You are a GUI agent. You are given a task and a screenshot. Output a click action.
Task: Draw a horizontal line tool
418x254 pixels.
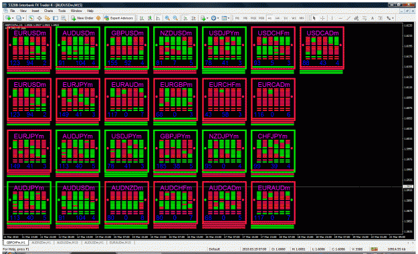340,18
